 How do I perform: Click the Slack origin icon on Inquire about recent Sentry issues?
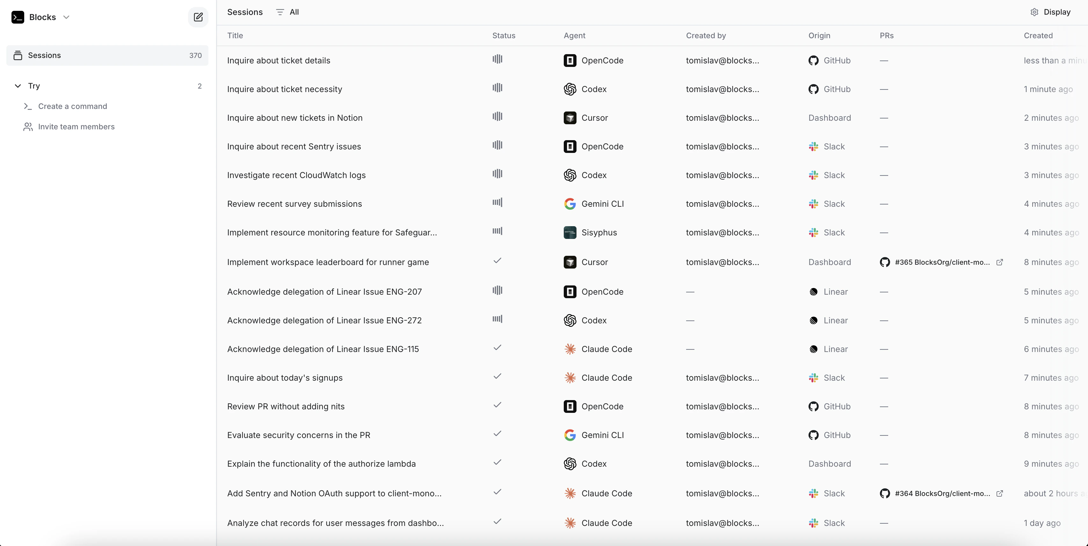(x=814, y=147)
